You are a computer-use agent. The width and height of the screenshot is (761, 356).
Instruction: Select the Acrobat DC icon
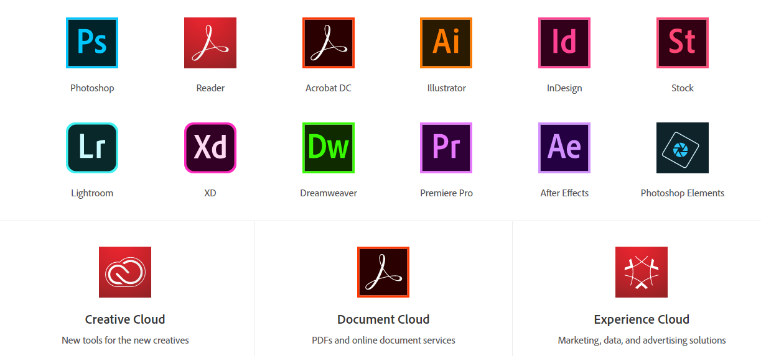(329, 43)
